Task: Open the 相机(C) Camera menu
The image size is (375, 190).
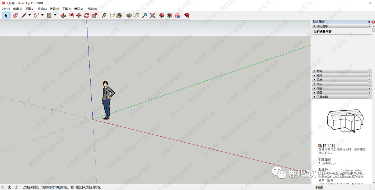Action: click(42, 9)
